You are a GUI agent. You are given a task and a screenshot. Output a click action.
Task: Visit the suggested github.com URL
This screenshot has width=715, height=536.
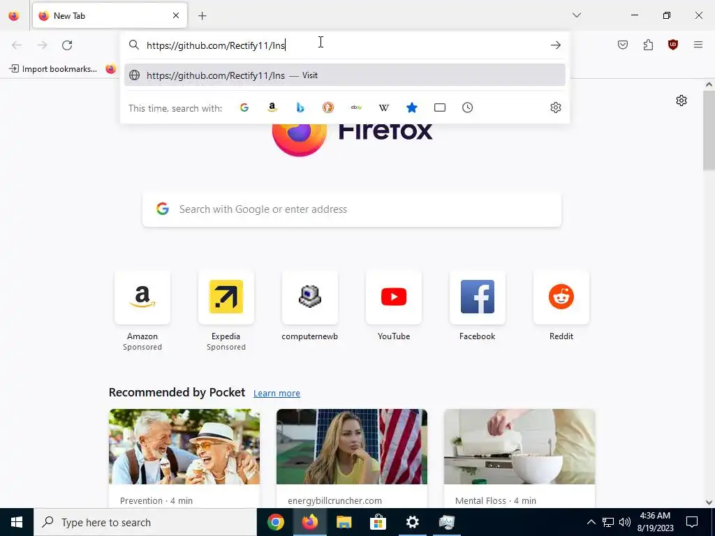[345, 75]
